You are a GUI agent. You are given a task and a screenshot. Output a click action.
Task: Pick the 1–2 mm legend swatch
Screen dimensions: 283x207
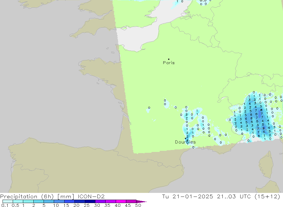click(28, 201)
